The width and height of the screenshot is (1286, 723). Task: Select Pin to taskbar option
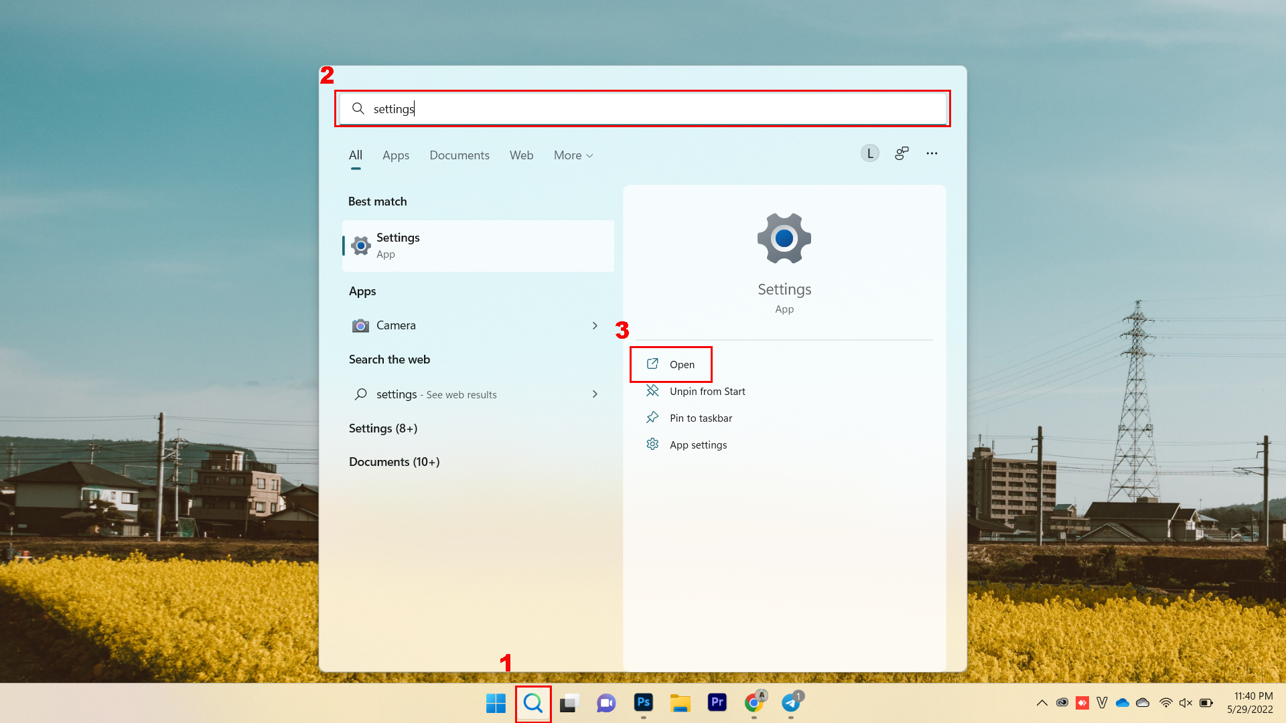tap(701, 418)
